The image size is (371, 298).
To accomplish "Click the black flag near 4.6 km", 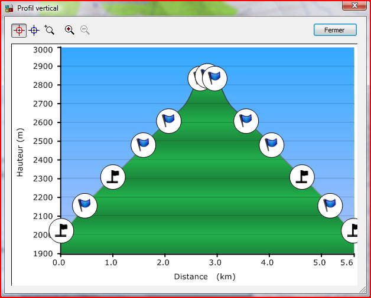I will pyautogui.click(x=302, y=177).
